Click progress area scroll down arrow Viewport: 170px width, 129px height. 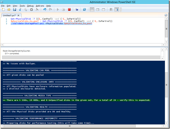click(162, 58)
